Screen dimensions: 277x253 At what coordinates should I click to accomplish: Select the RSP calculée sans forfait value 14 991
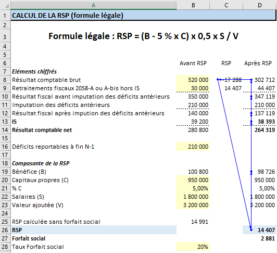point(193,222)
